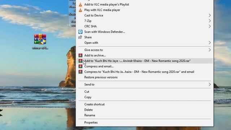Choose Rename from the context menu
The height and width of the screenshot is (130, 231).
point(90,115)
